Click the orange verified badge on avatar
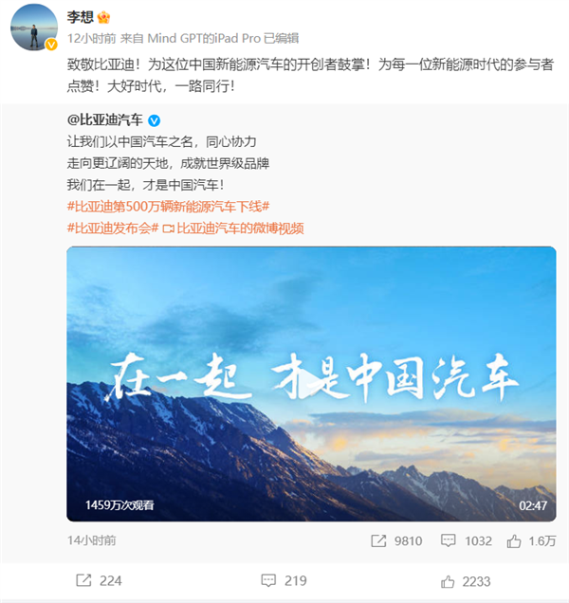The width and height of the screenshot is (569, 603). click(51, 45)
